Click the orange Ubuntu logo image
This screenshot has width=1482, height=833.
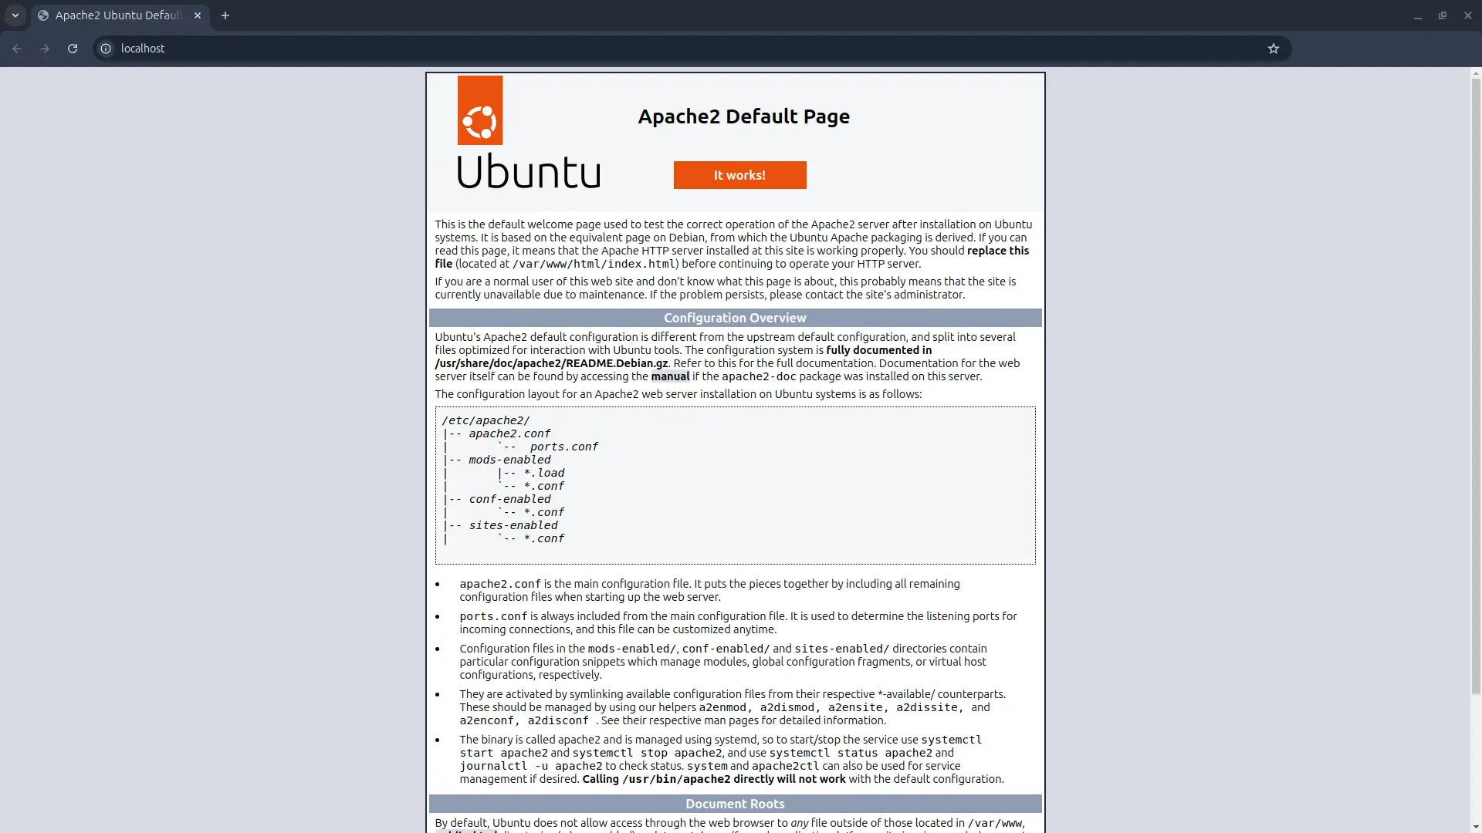pyautogui.click(x=480, y=110)
